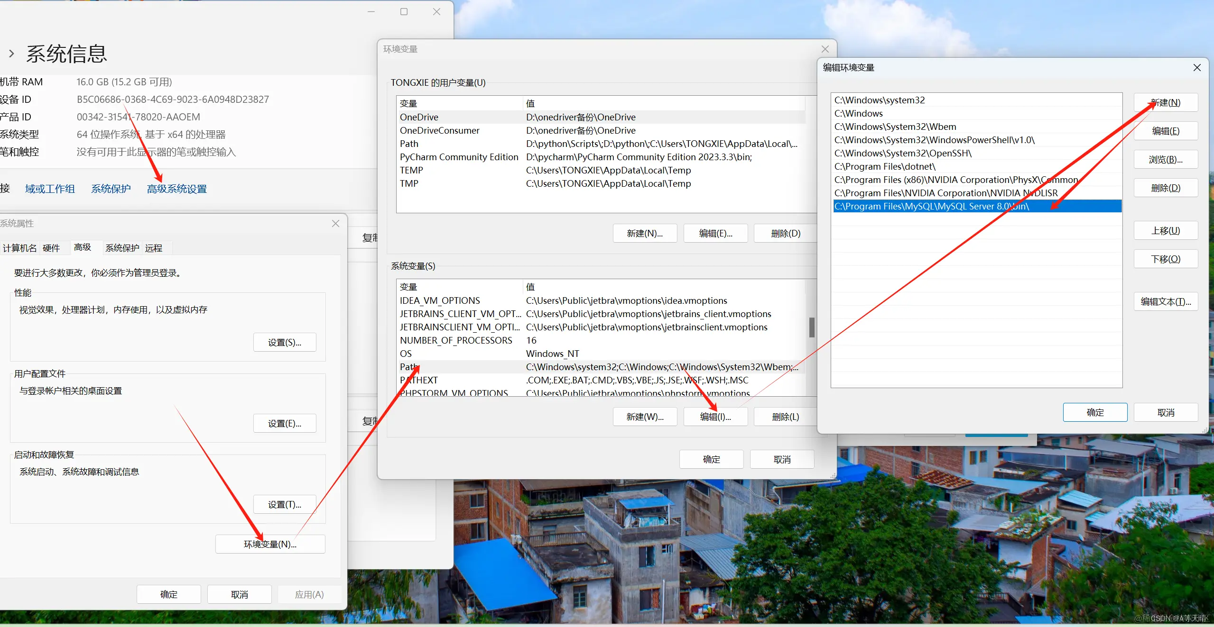Click 浏览(B)... button
Image resolution: width=1214 pixels, height=627 pixels.
click(1165, 160)
